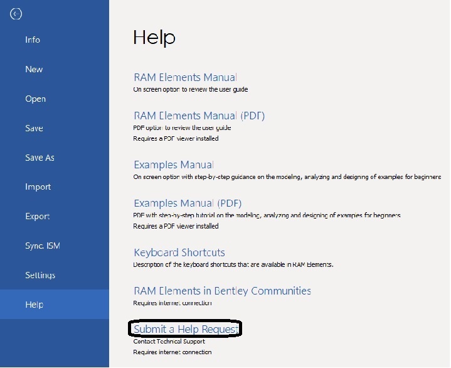Click the keyboard shortcuts description text
The image size is (451, 368).
point(233,264)
